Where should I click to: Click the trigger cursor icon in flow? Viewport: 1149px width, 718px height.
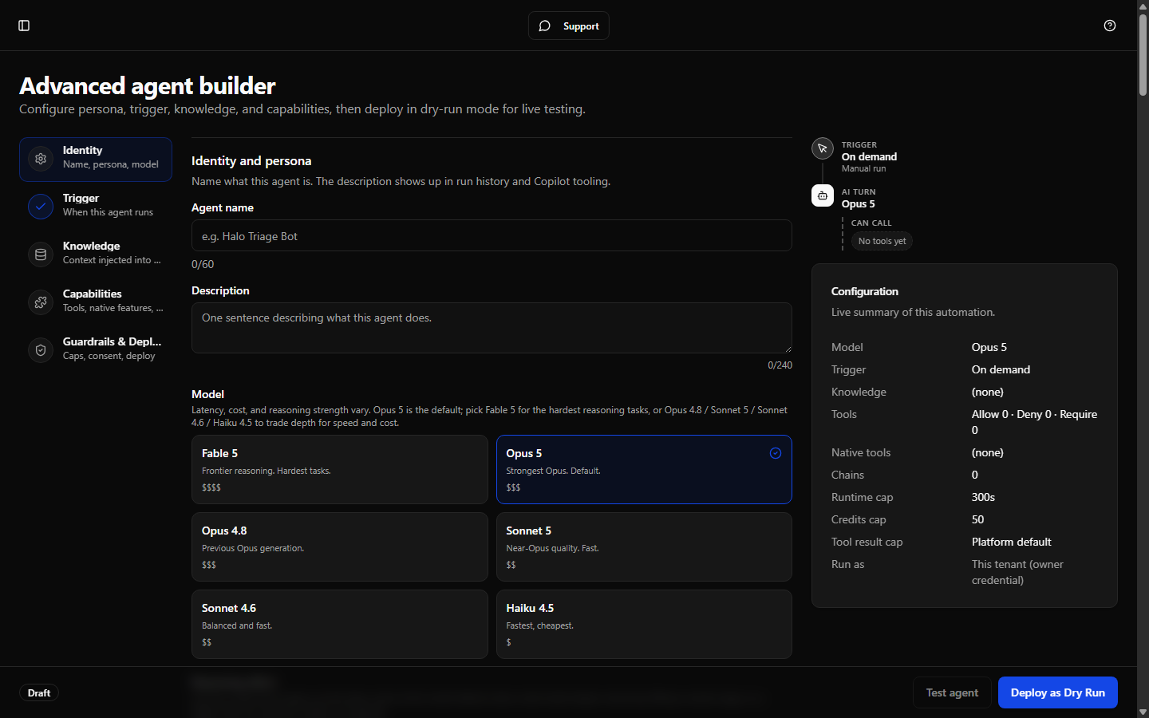[823, 148]
